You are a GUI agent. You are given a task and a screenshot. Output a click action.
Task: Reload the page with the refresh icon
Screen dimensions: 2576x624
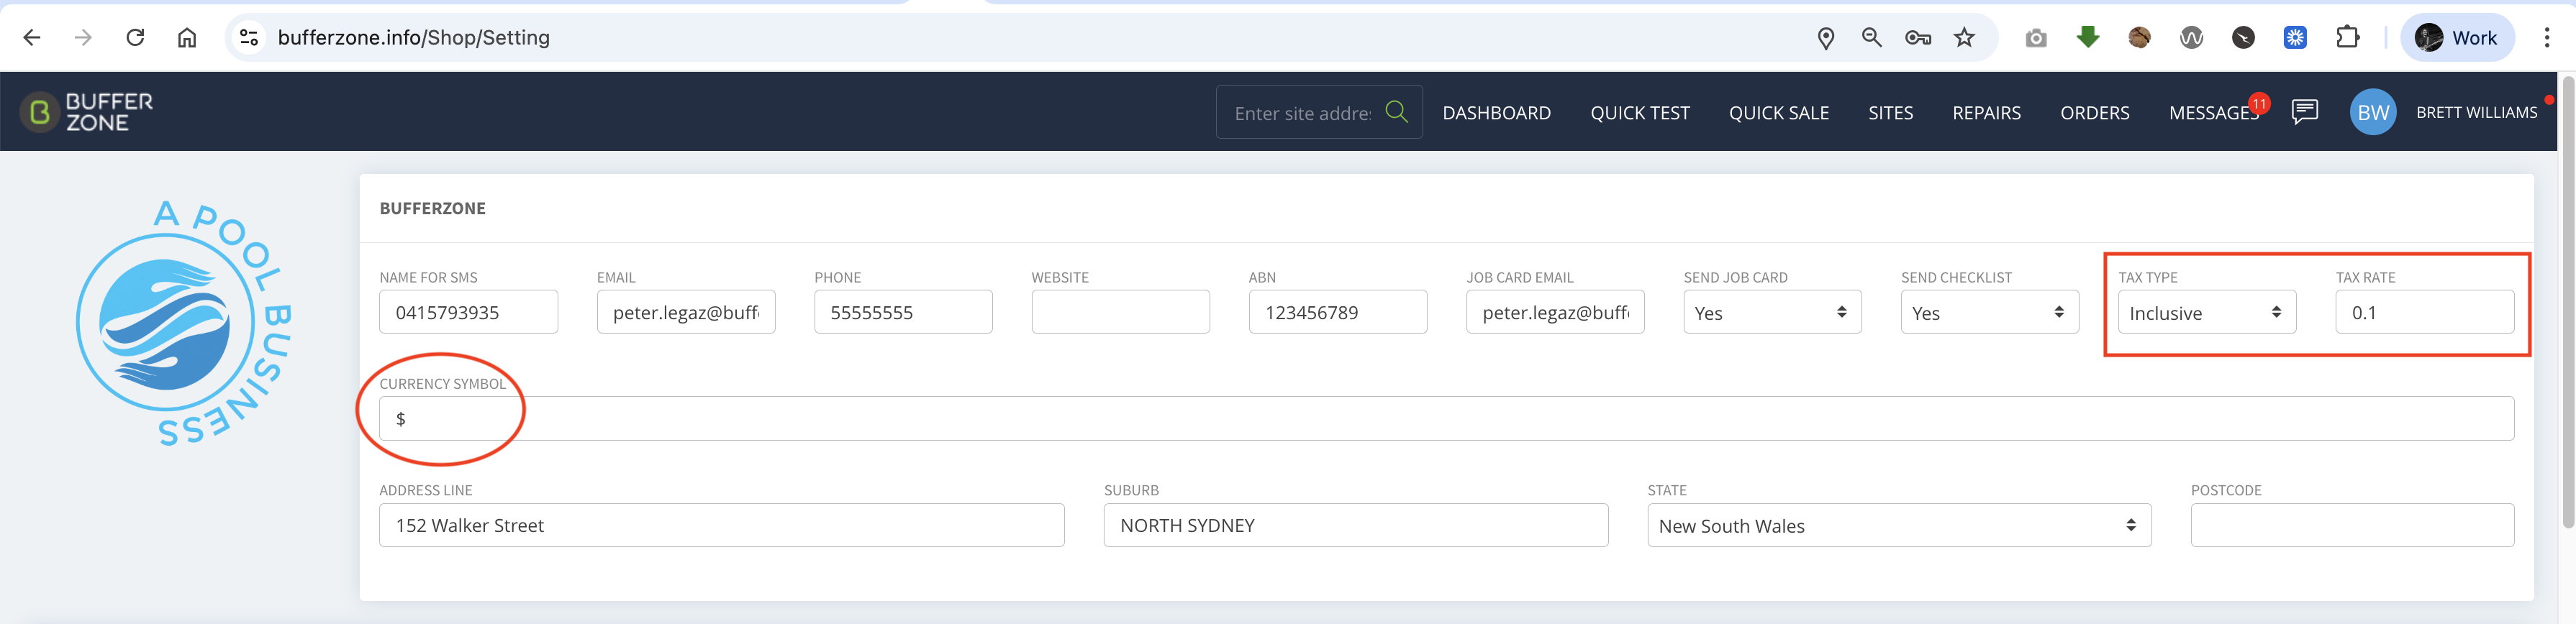[x=135, y=38]
